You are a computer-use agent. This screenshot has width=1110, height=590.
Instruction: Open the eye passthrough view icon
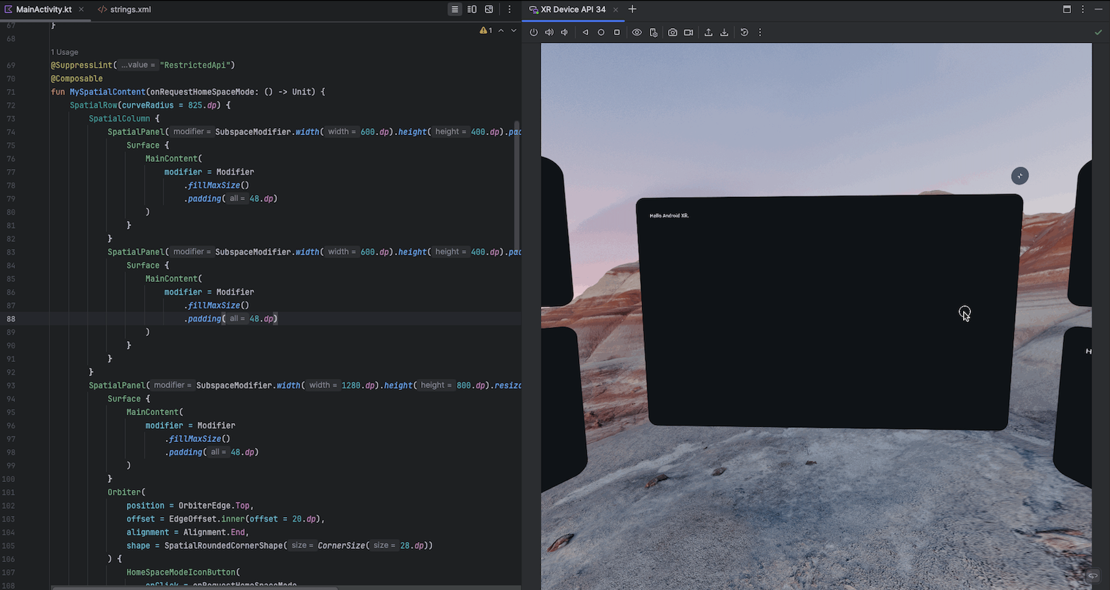click(x=637, y=32)
